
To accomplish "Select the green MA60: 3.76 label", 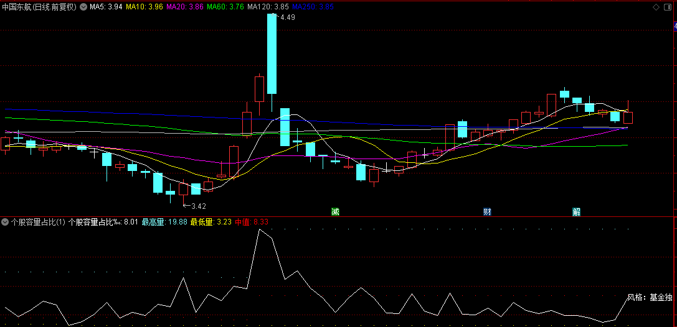I will coord(225,7).
